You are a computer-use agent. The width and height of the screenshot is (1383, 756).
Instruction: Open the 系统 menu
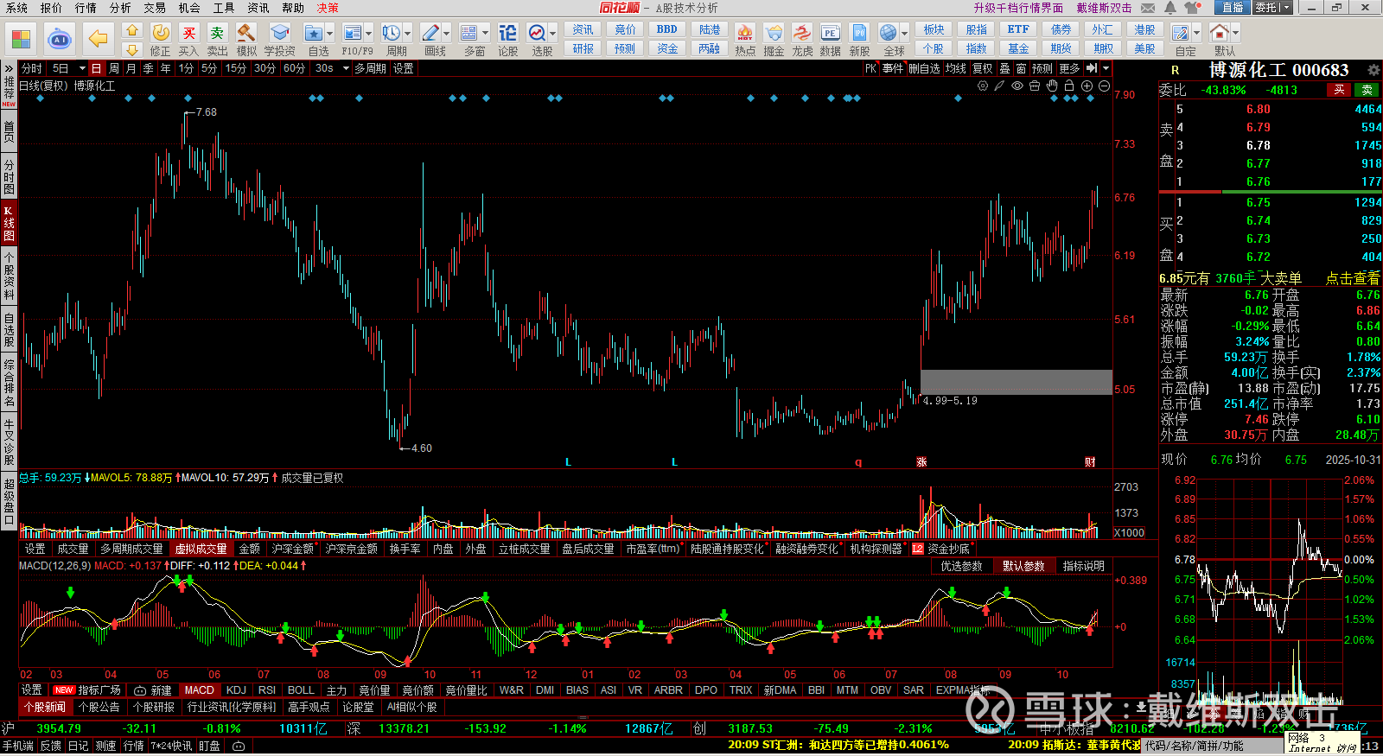(16, 8)
